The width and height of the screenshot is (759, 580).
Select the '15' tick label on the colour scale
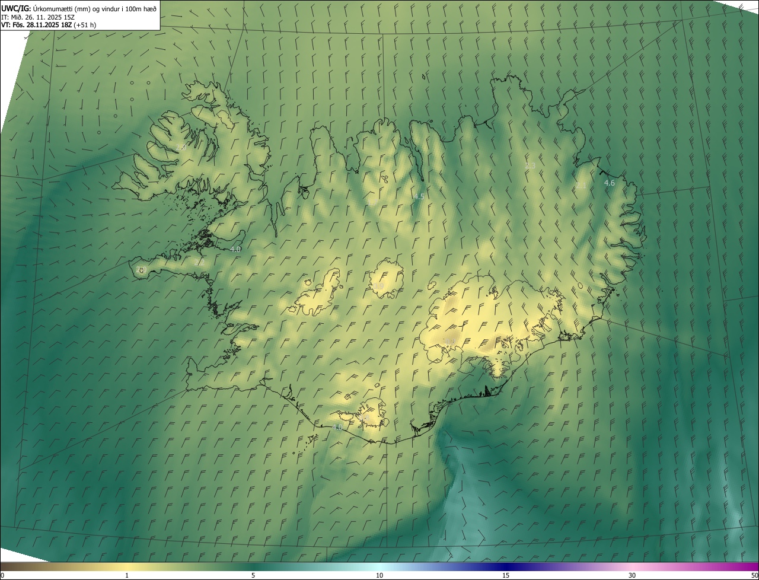point(506,576)
